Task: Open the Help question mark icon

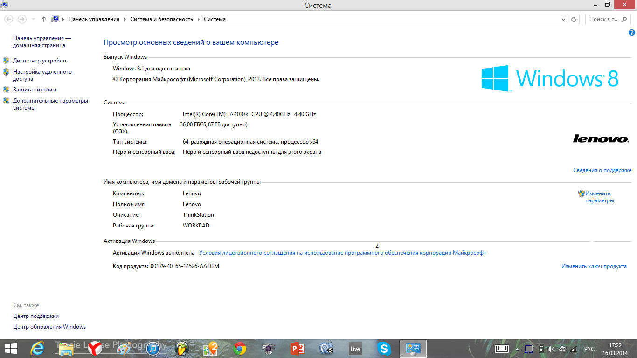Action: coord(632,33)
